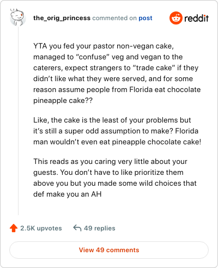Click the_orig_princess Snoo avatar

tap(18, 17)
